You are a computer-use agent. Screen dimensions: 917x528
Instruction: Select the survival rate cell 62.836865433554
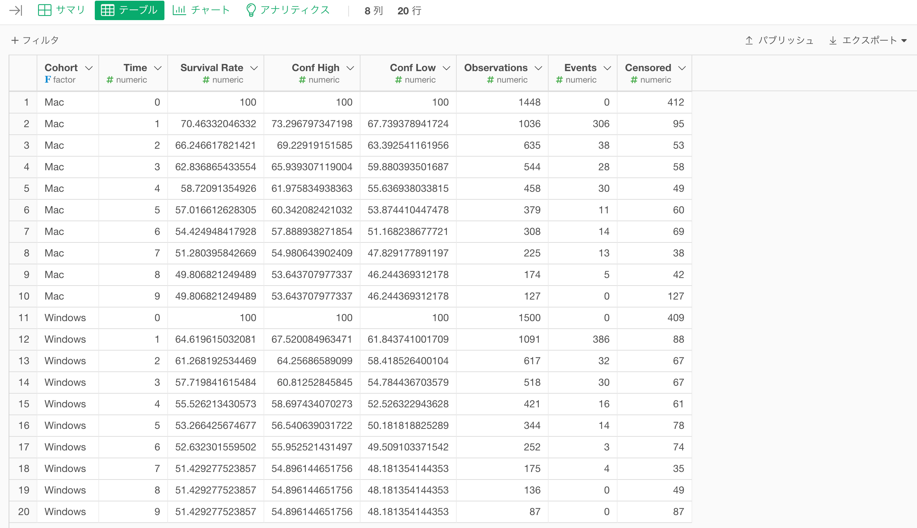pos(216,167)
